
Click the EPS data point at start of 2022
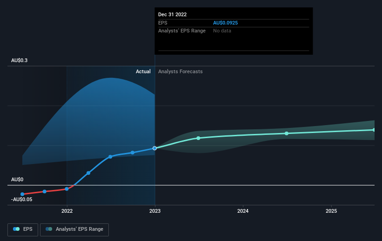(x=67, y=189)
